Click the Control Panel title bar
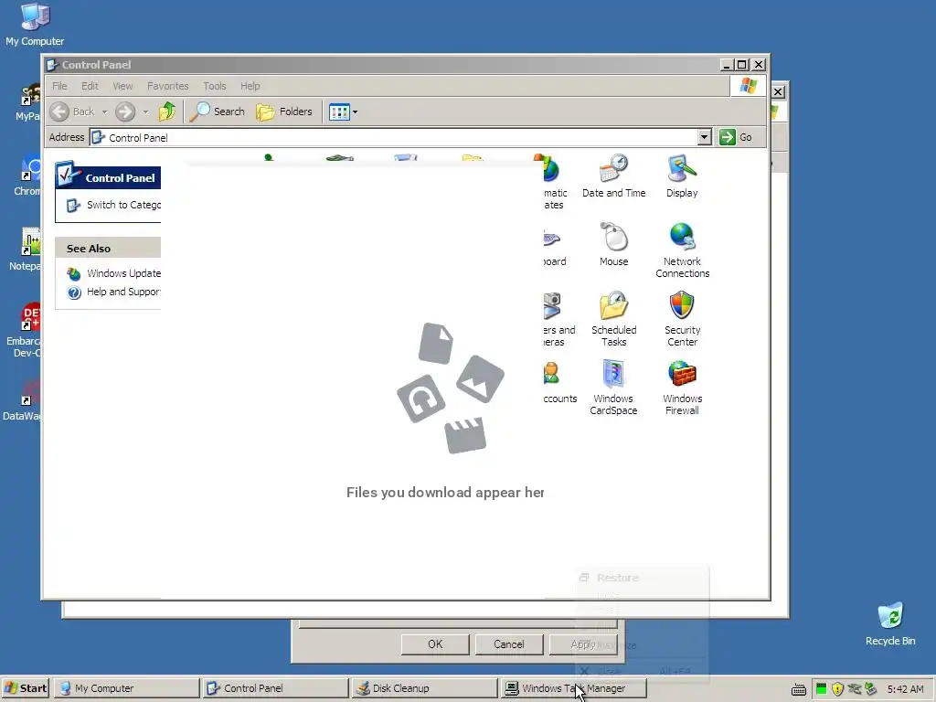This screenshot has height=702, width=936. [x=382, y=65]
